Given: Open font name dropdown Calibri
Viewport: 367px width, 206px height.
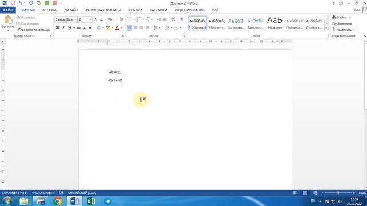Looking at the screenshot, I should pos(76,19).
